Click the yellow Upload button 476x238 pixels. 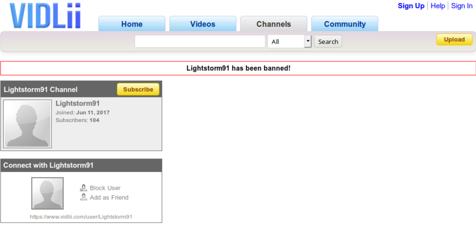(x=454, y=40)
